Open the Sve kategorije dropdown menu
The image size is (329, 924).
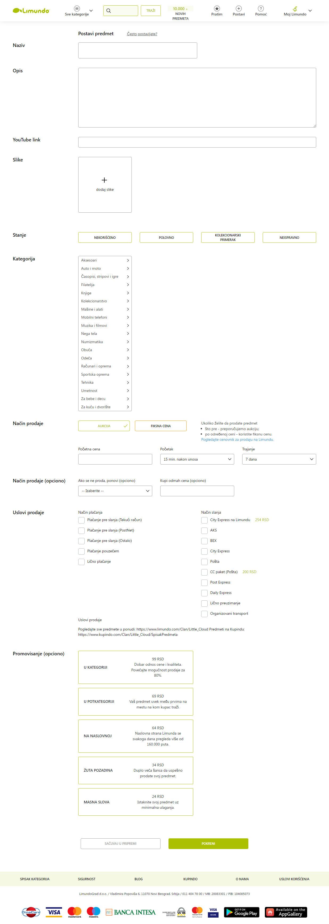click(x=79, y=11)
